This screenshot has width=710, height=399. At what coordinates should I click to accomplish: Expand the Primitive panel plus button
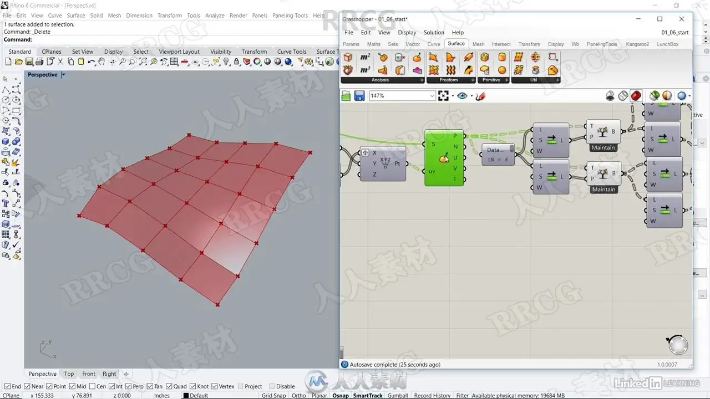tap(505, 80)
